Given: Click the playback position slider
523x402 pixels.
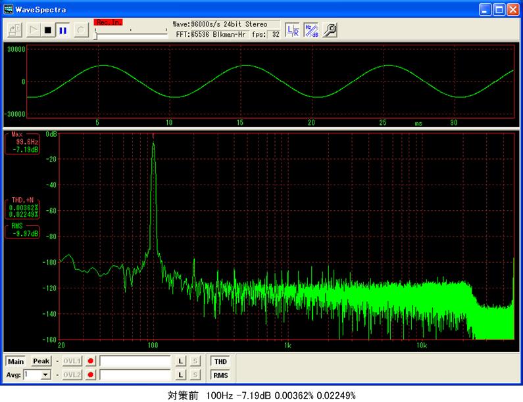Looking at the screenshot, I should click(x=130, y=35).
